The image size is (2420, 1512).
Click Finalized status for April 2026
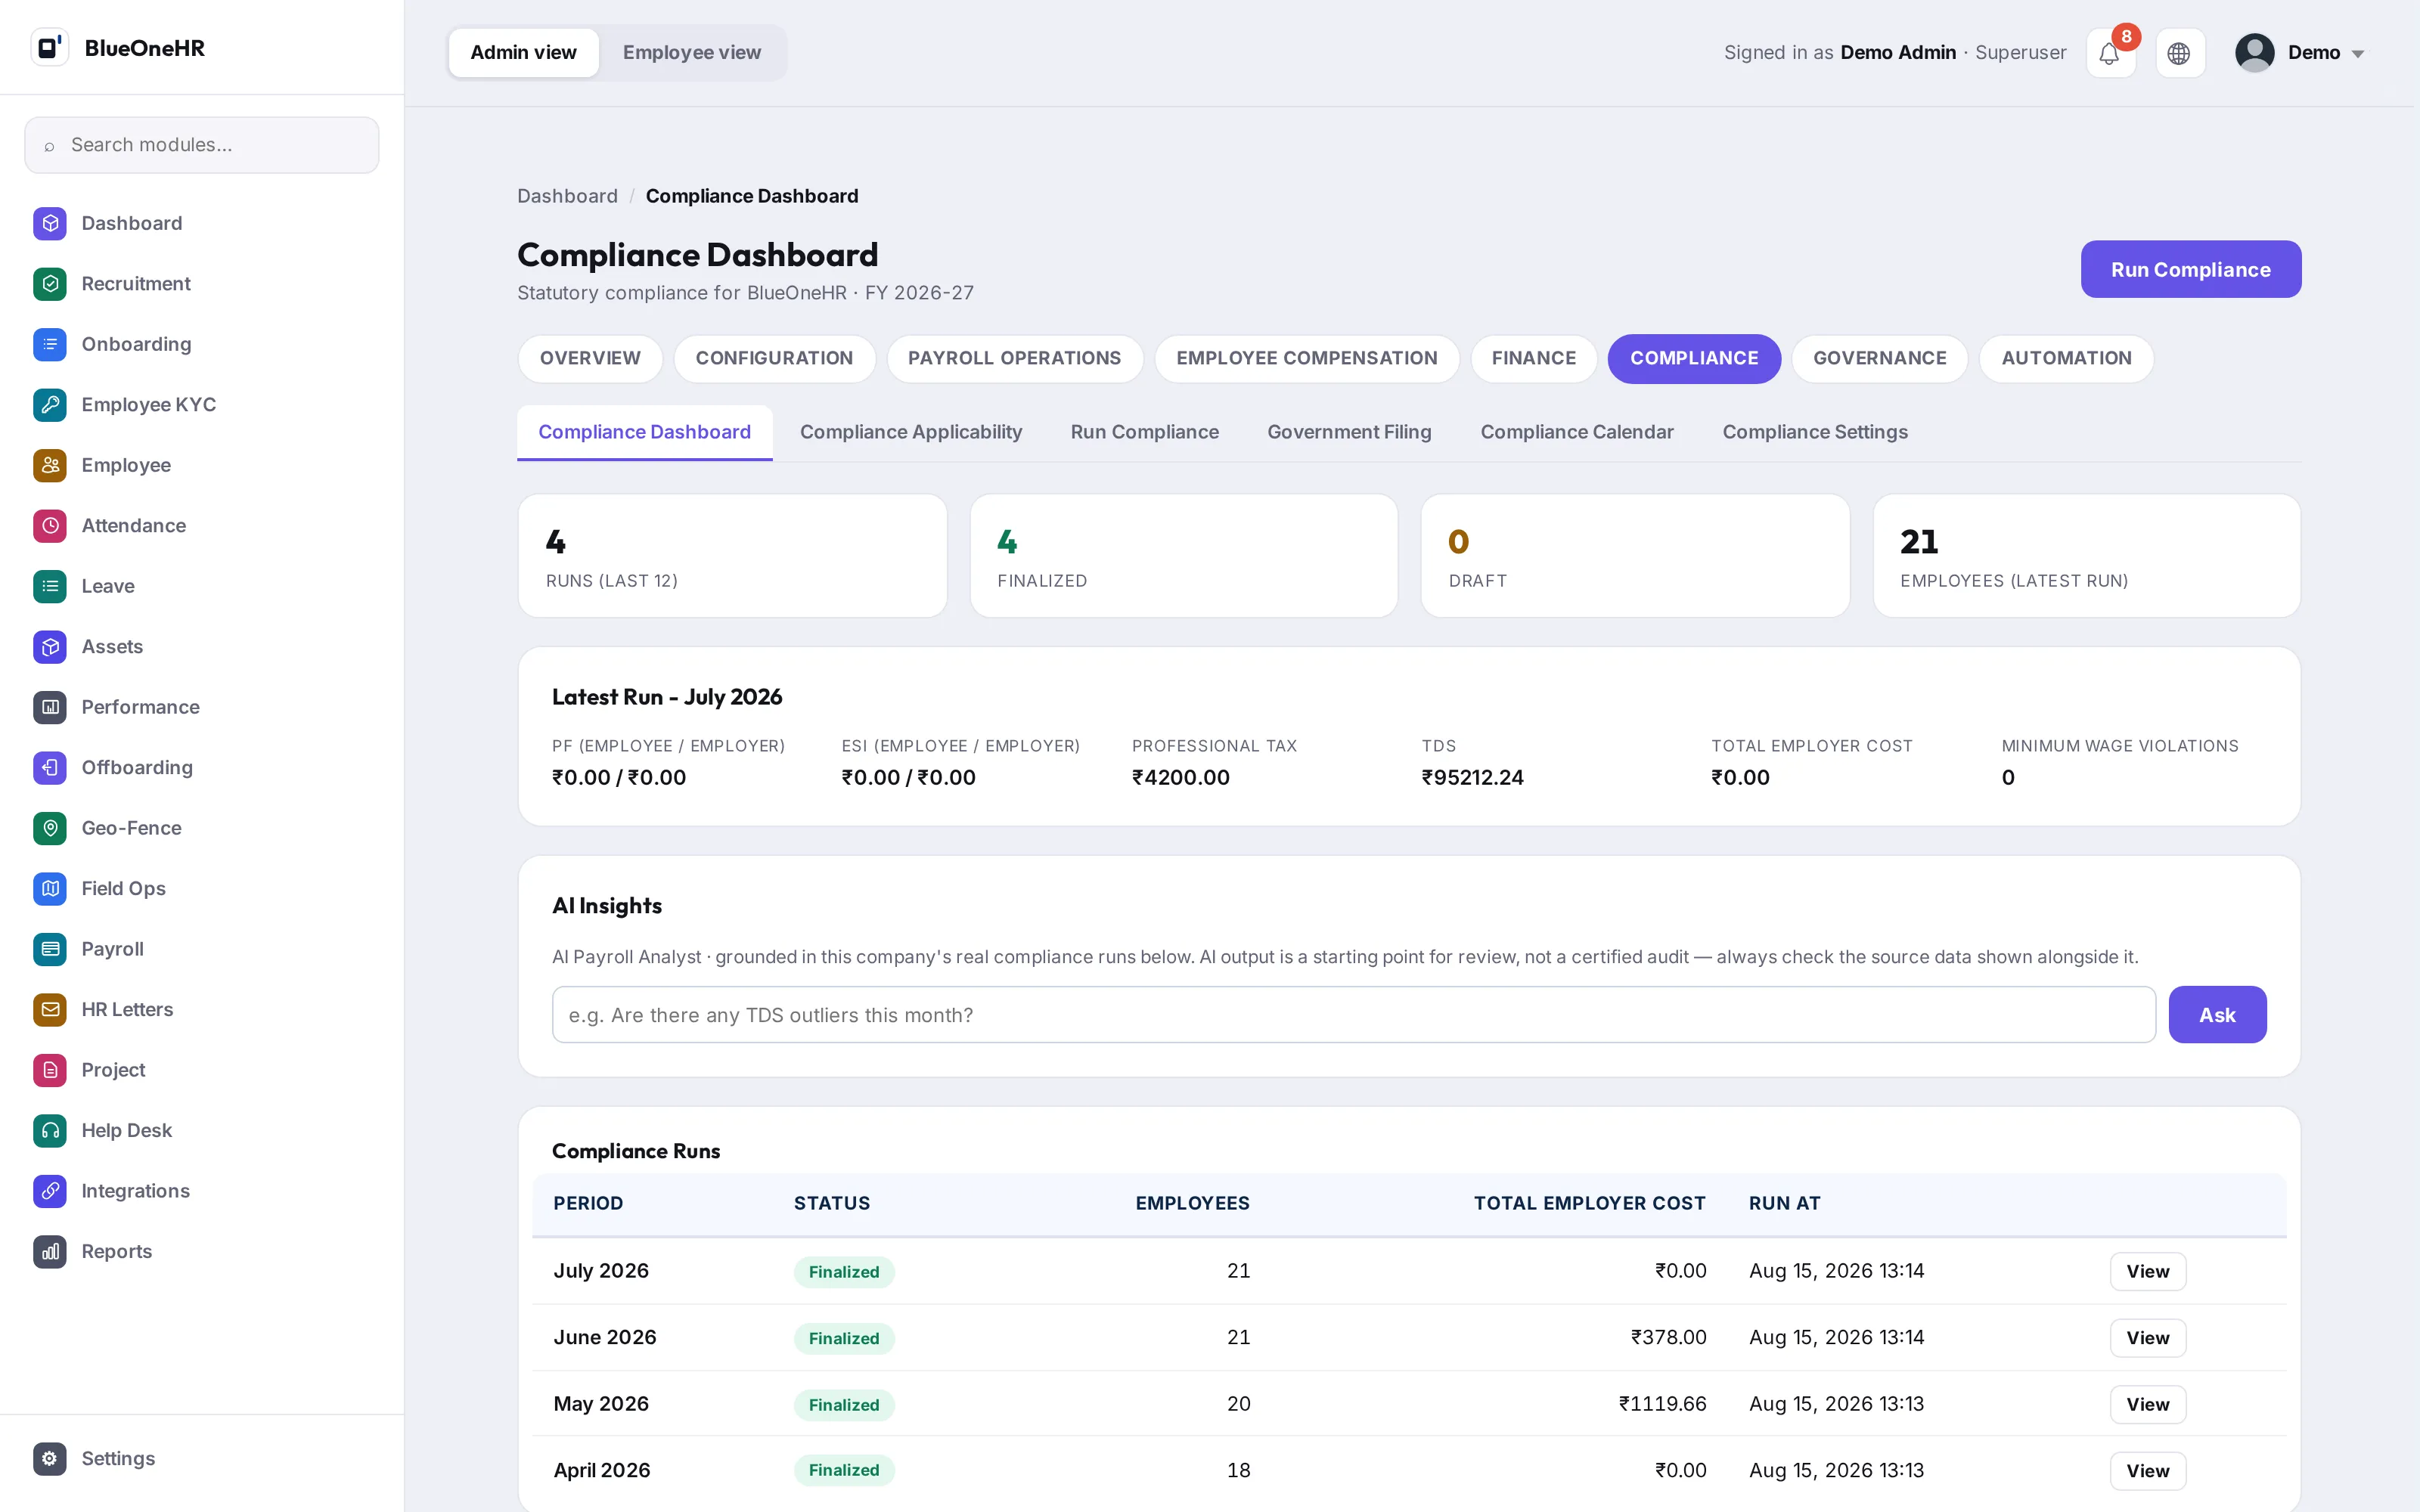click(844, 1470)
